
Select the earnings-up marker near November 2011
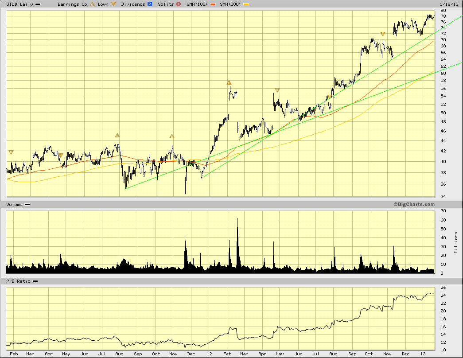172,136
